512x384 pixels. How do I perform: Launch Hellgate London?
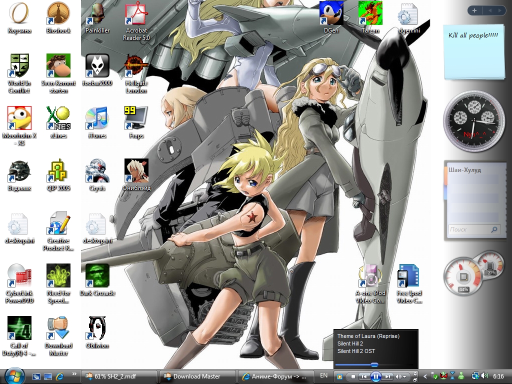pyautogui.click(x=136, y=74)
